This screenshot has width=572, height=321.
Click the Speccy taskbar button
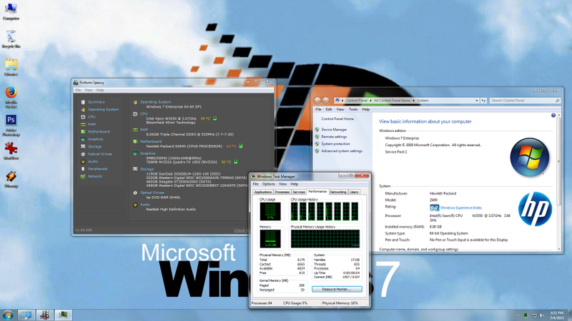(x=44, y=315)
